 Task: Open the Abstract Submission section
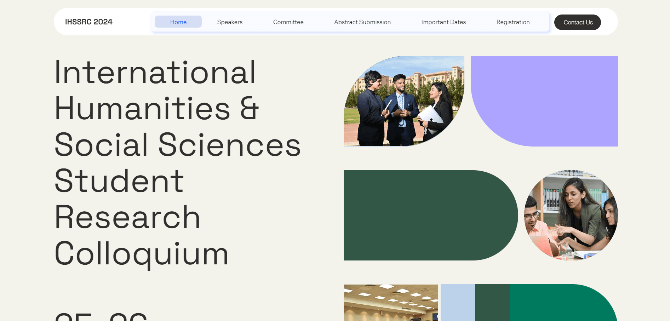tap(362, 22)
